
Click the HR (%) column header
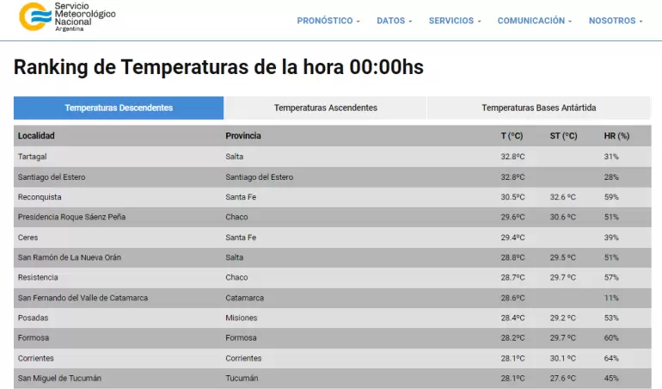point(616,136)
